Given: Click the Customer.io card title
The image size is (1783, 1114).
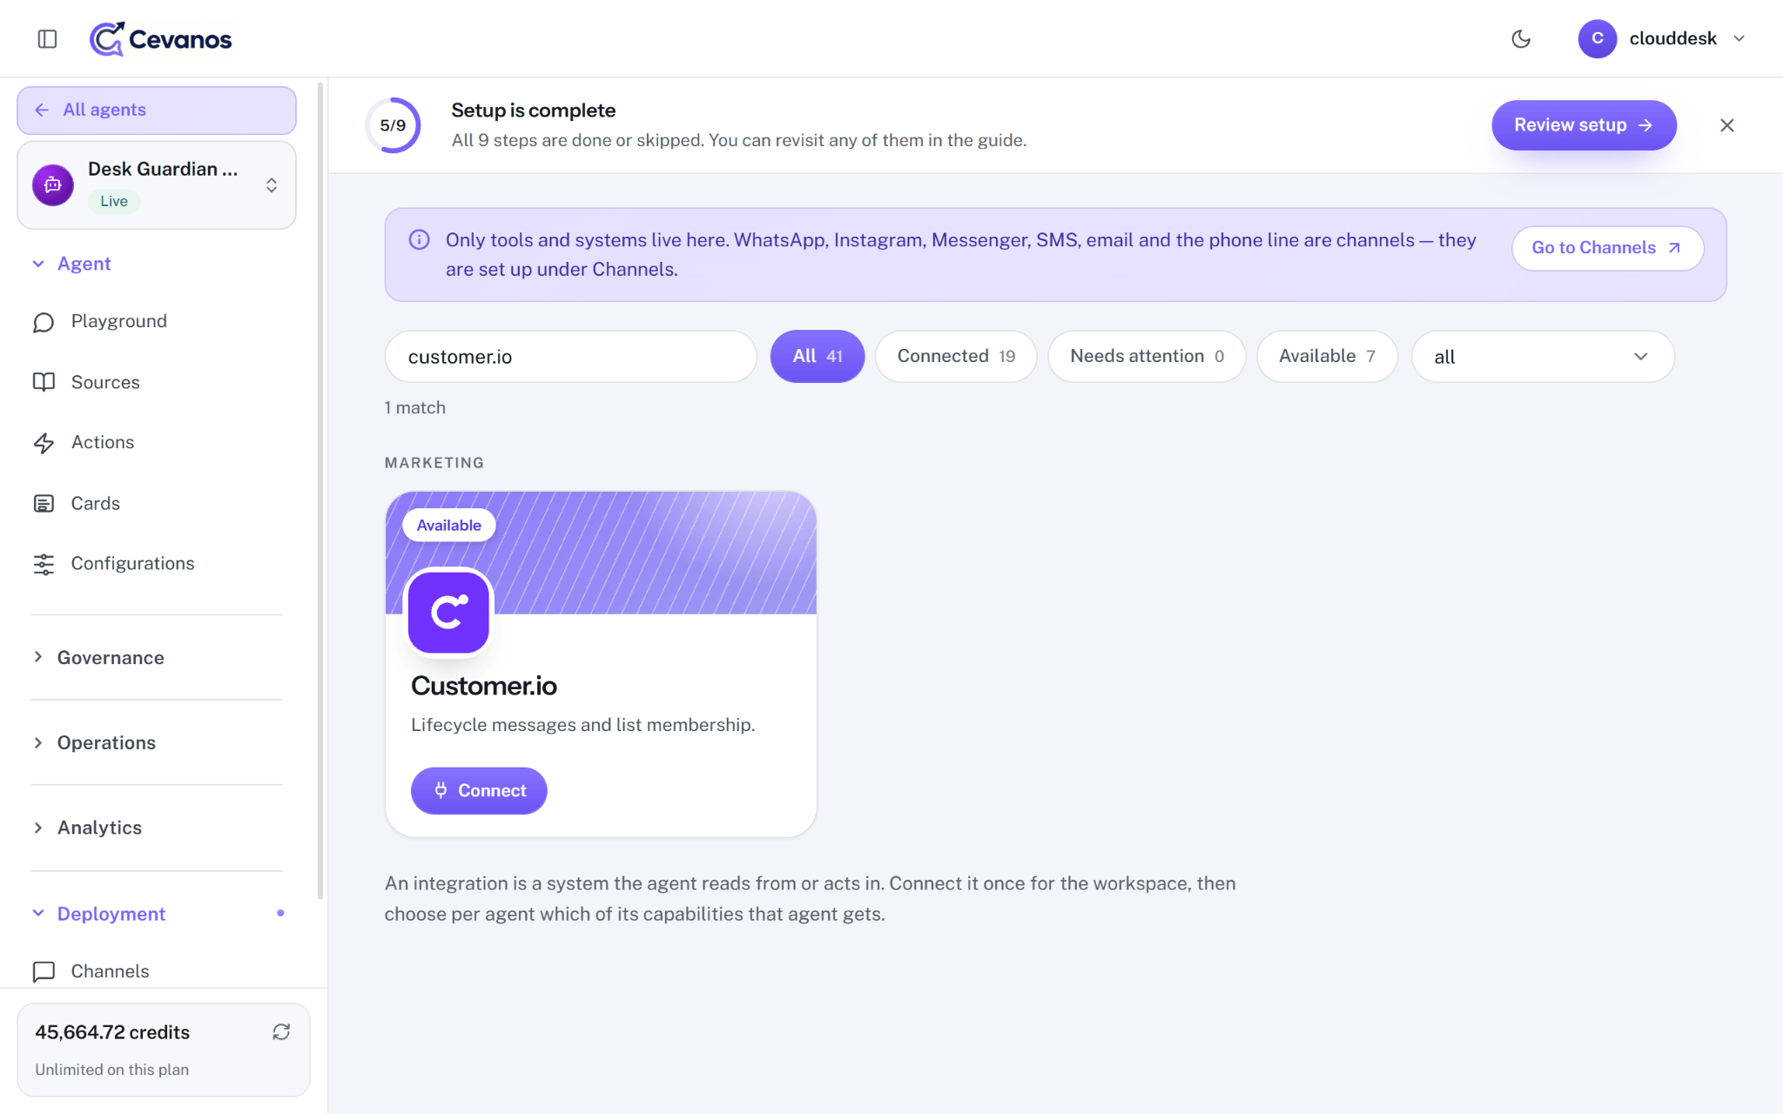Looking at the screenshot, I should tap(484, 686).
